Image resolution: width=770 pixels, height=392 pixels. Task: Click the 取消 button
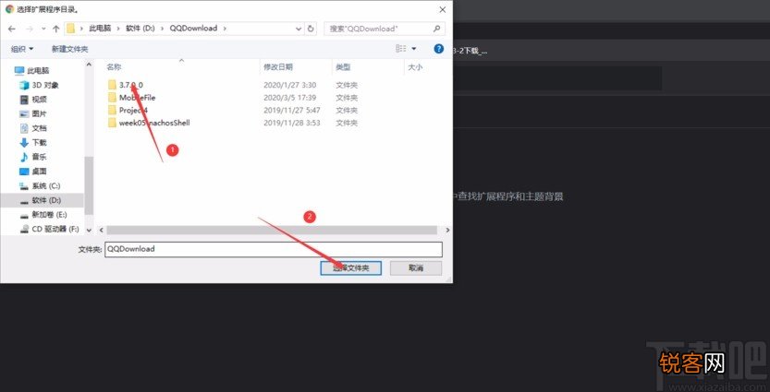416,268
